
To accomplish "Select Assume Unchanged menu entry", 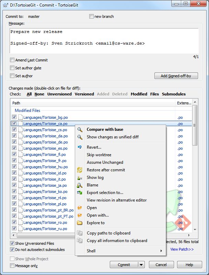I will tap(105, 162).
